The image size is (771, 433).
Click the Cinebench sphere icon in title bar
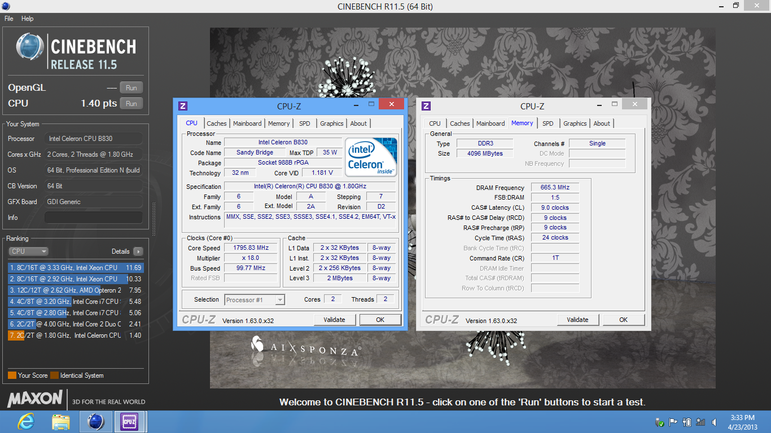(6, 6)
